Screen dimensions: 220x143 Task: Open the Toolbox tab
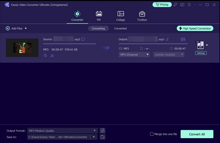[142, 16]
